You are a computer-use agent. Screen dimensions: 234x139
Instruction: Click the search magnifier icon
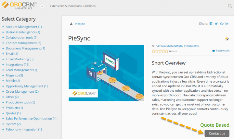pyautogui.click(x=230, y=6)
